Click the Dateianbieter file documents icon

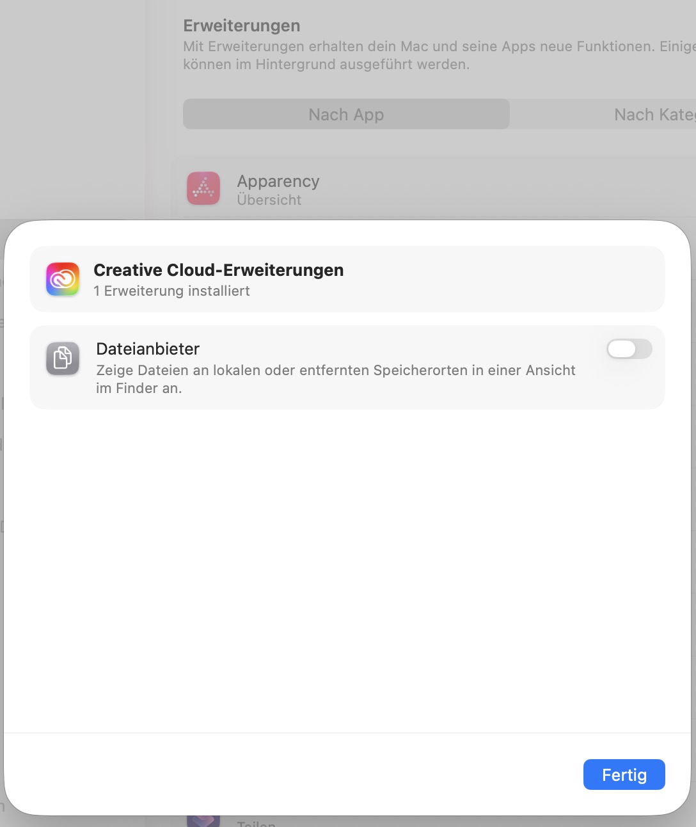(63, 358)
